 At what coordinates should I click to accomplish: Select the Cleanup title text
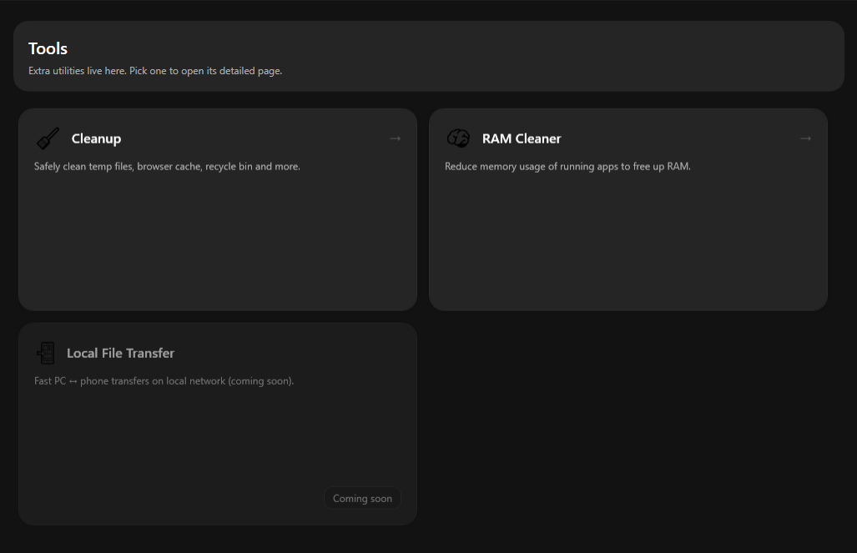coord(96,138)
